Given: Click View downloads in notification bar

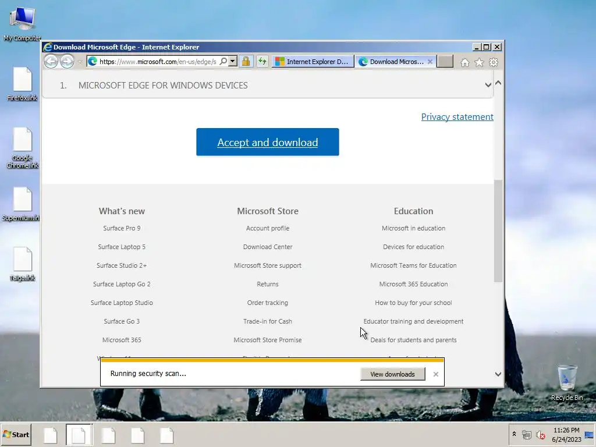Looking at the screenshot, I should point(393,374).
